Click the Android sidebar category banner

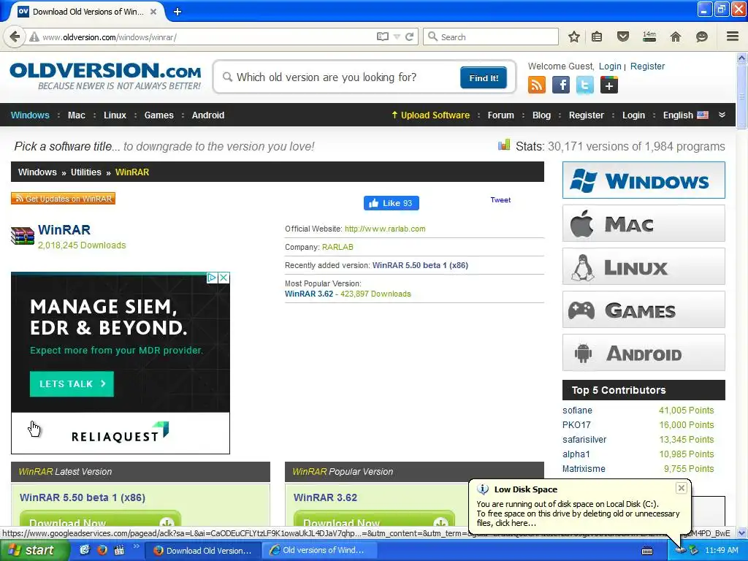point(644,353)
